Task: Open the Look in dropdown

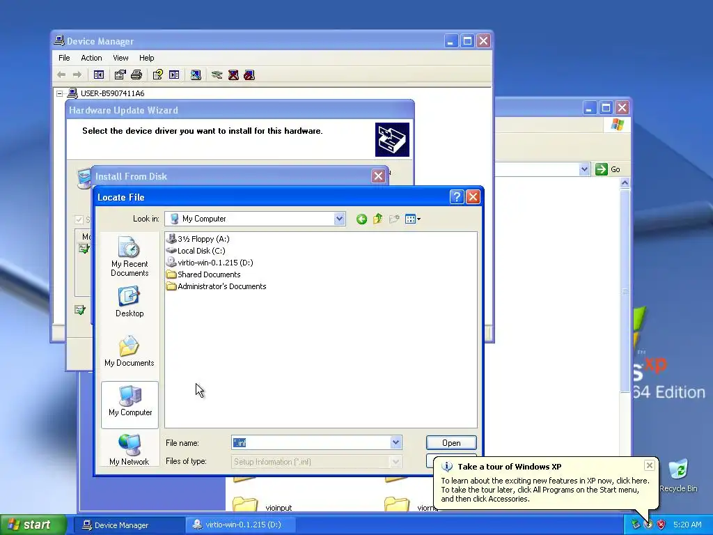Action: point(339,219)
